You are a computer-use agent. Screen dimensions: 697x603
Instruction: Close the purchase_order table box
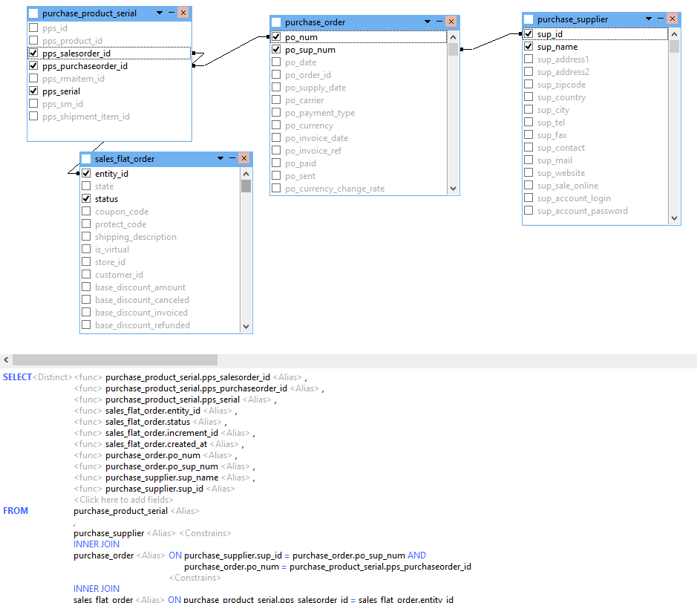pyautogui.click(x=451, y=22)
